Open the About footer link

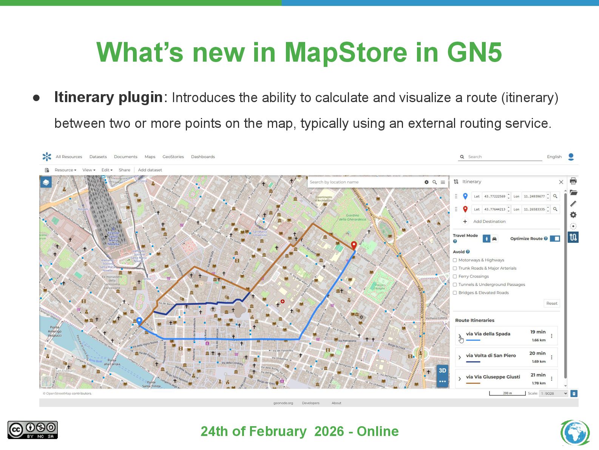(336, 403)
